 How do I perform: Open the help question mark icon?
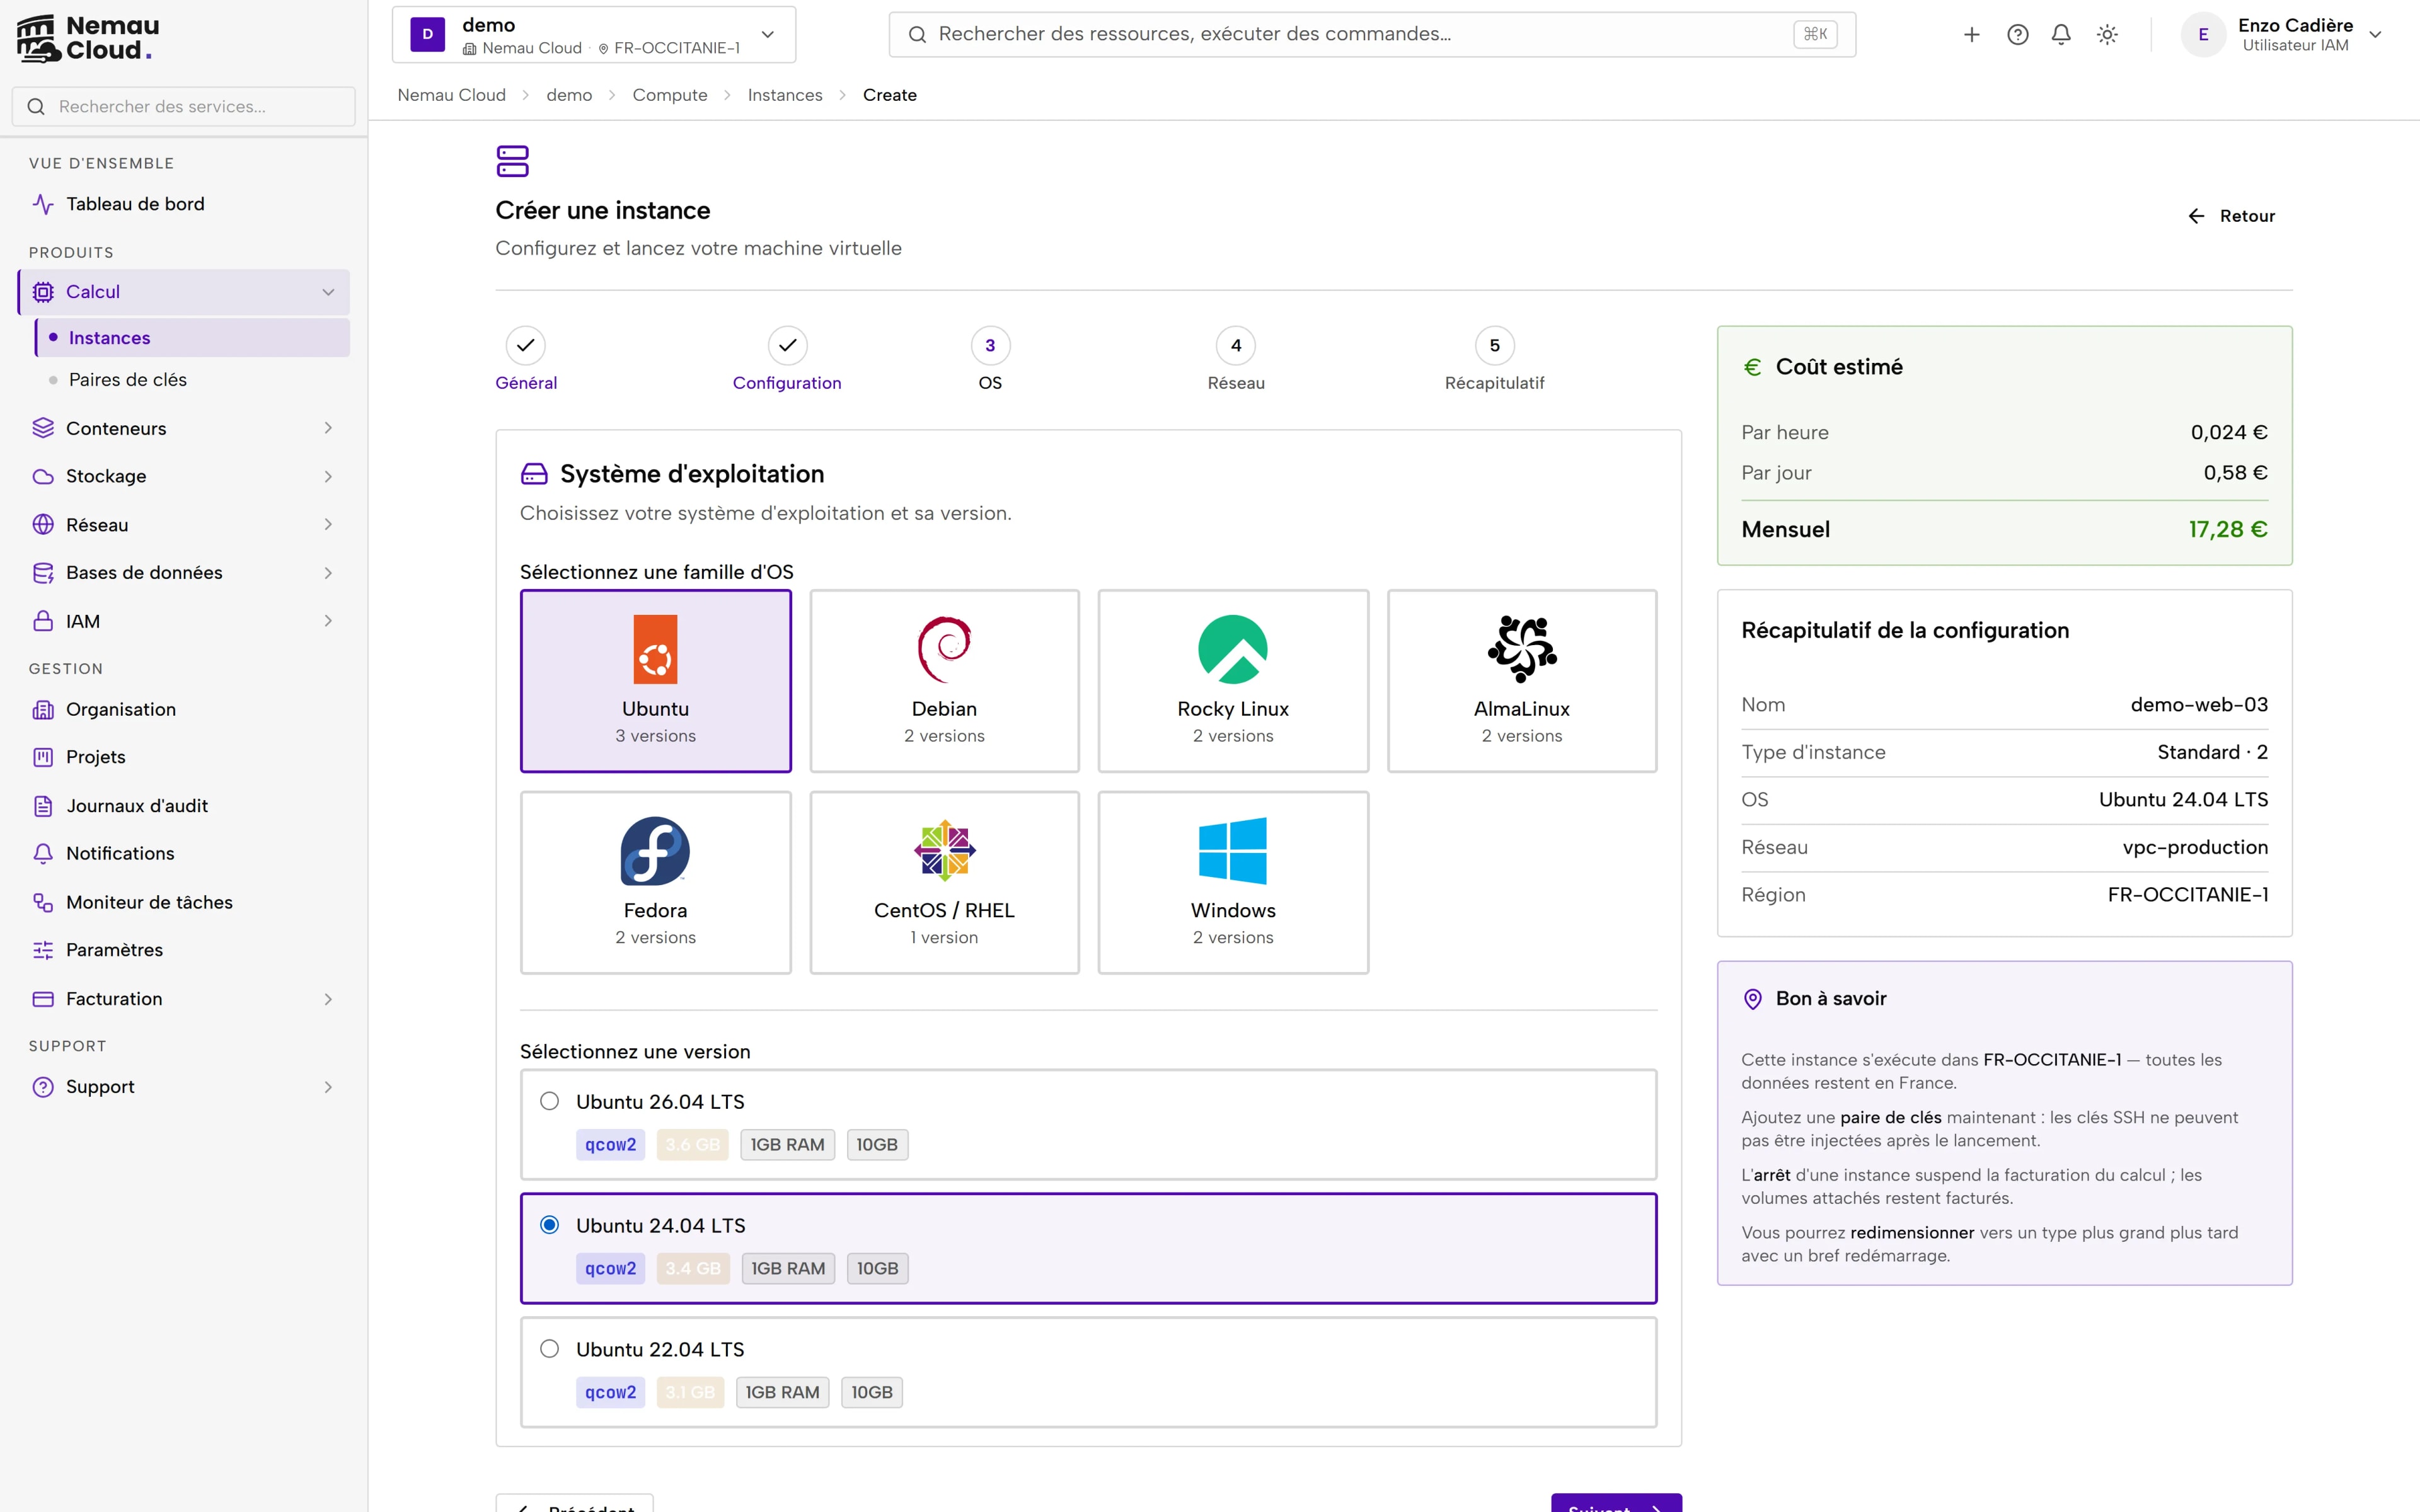(2018, 35)
